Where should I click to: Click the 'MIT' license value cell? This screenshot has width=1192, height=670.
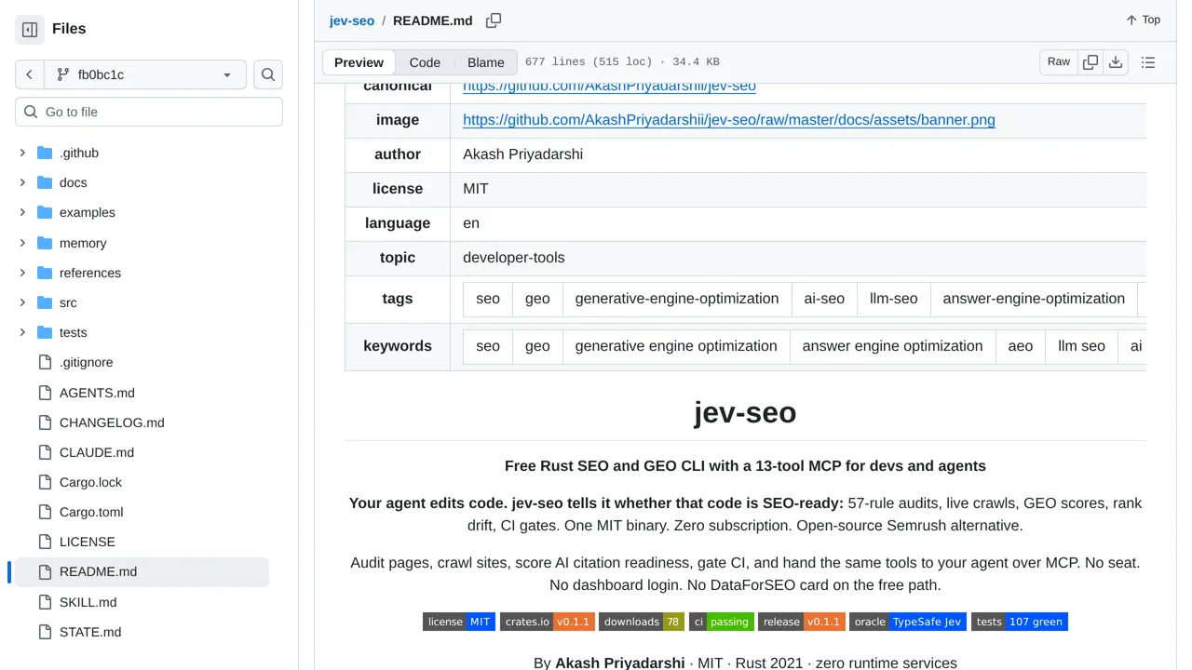[798, 189]
